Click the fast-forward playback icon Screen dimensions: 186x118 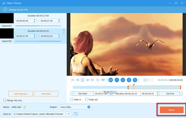coord(88,80)
